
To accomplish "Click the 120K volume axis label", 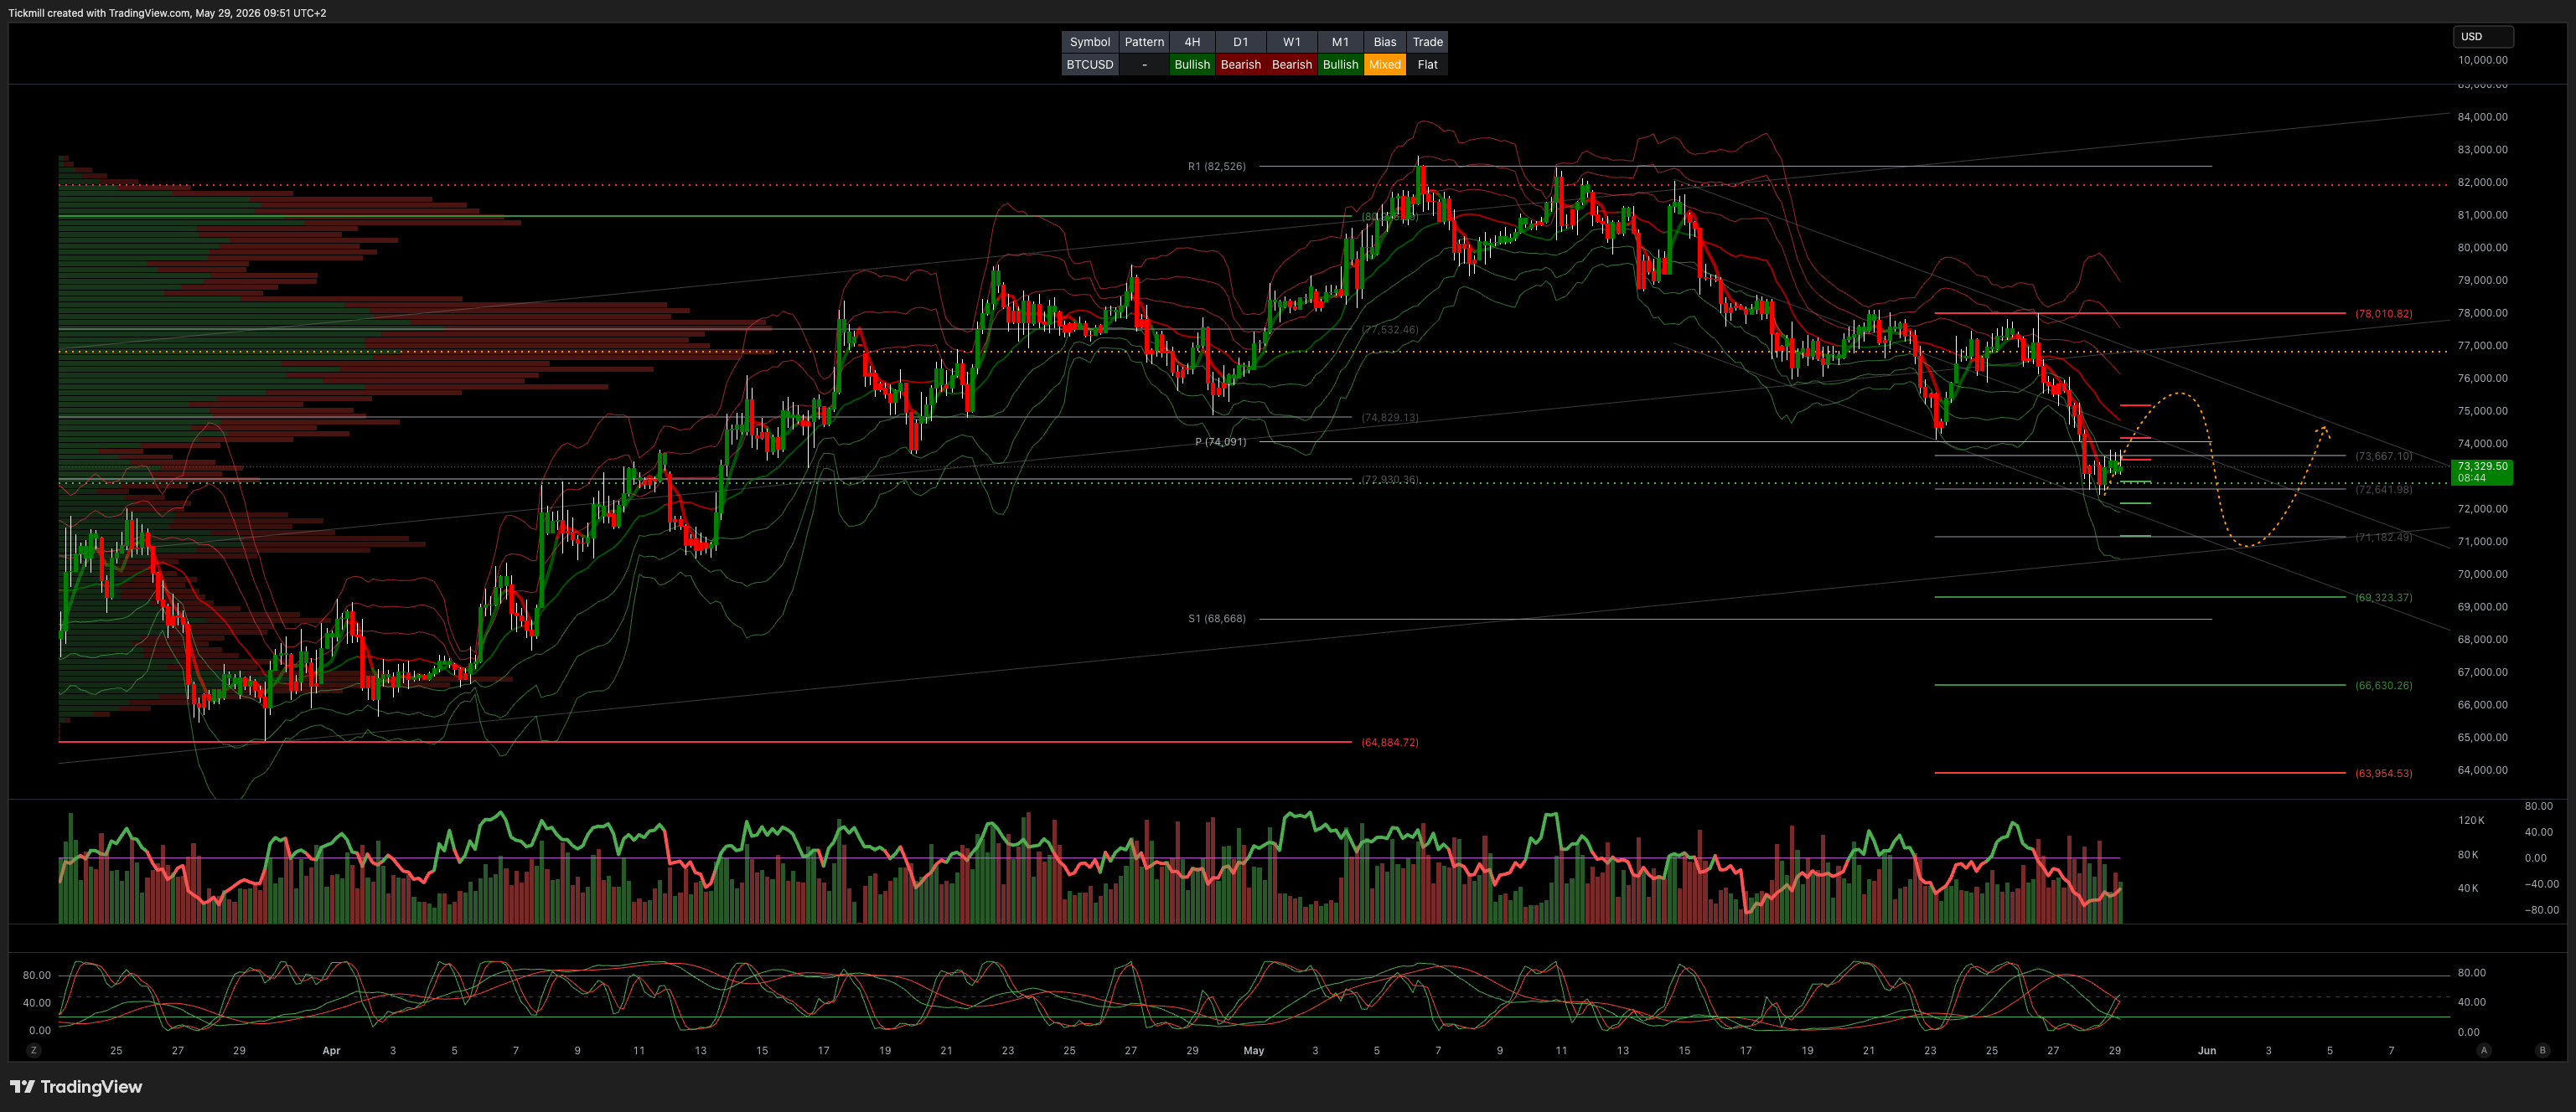I will pyautogui.click(x=2471, y=821).
